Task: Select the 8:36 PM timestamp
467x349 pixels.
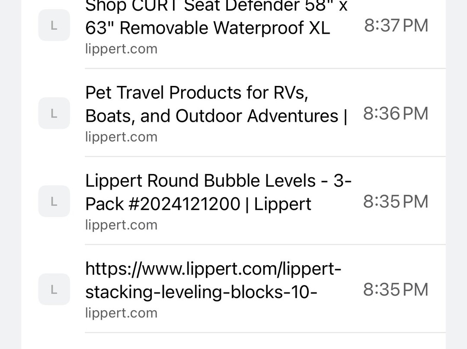Action: click(x=396, y=113)
